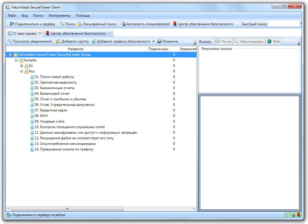Collapse the FalconGaze SecureTower SecurityCenter Group node

point(10,55)
